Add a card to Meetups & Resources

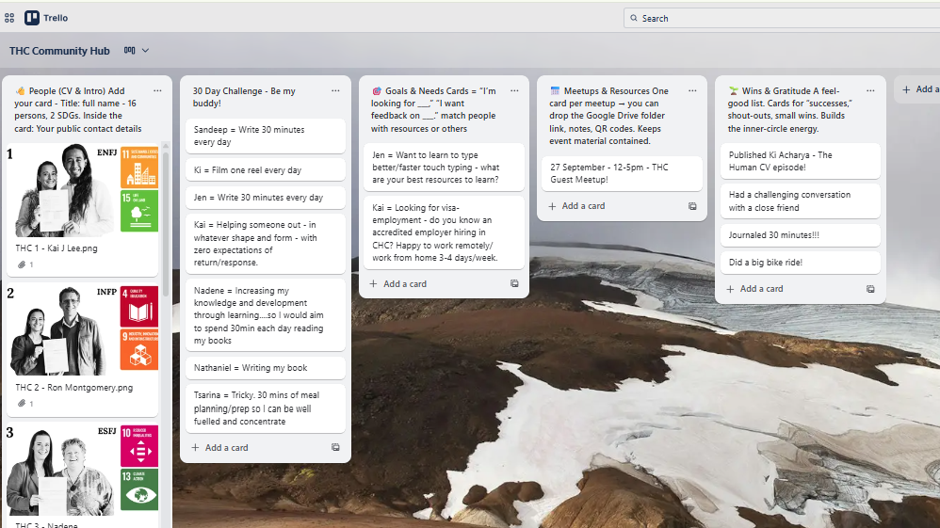(577, 206)
